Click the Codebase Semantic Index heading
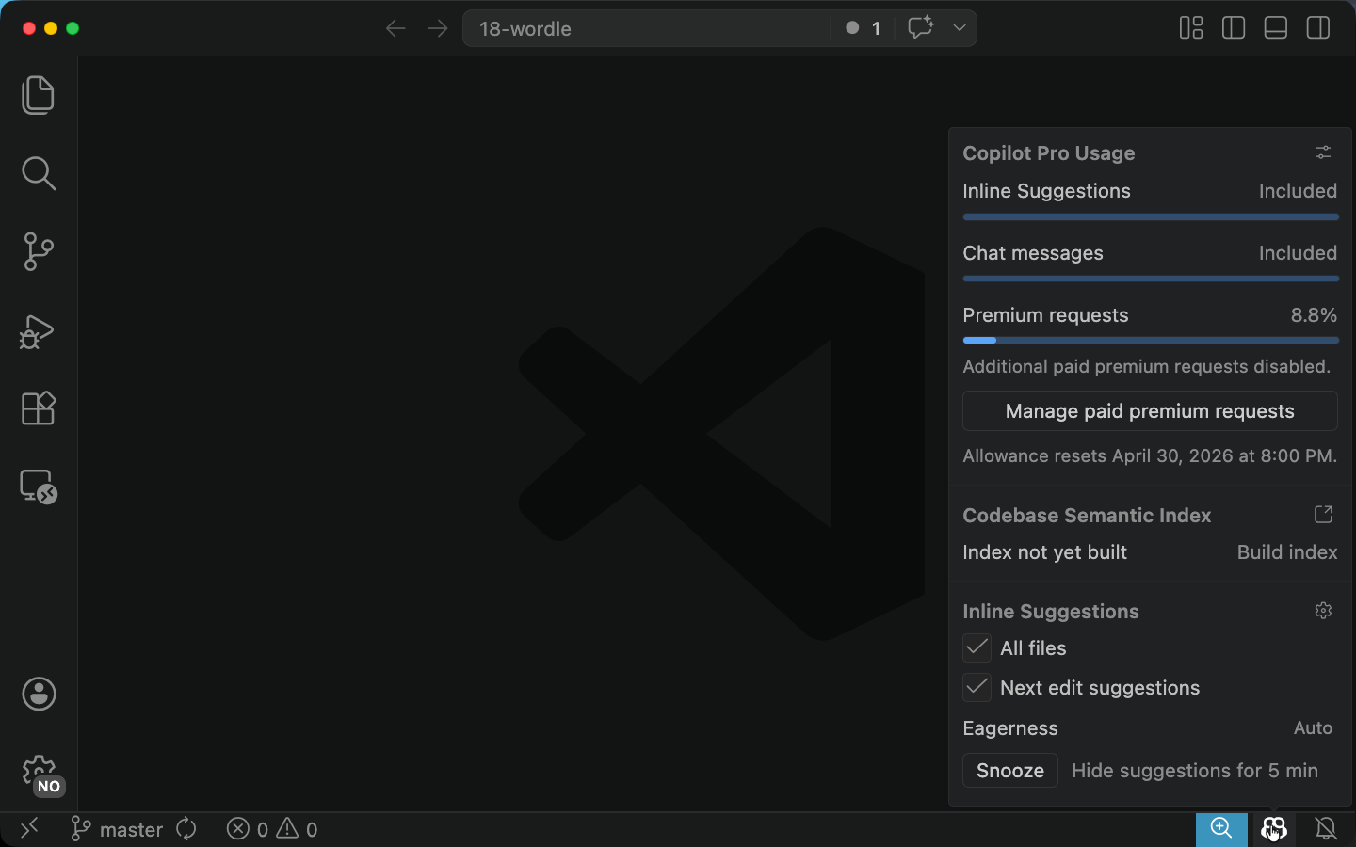The width and height of the screenshot is (1356, 847). (1087, 516)
